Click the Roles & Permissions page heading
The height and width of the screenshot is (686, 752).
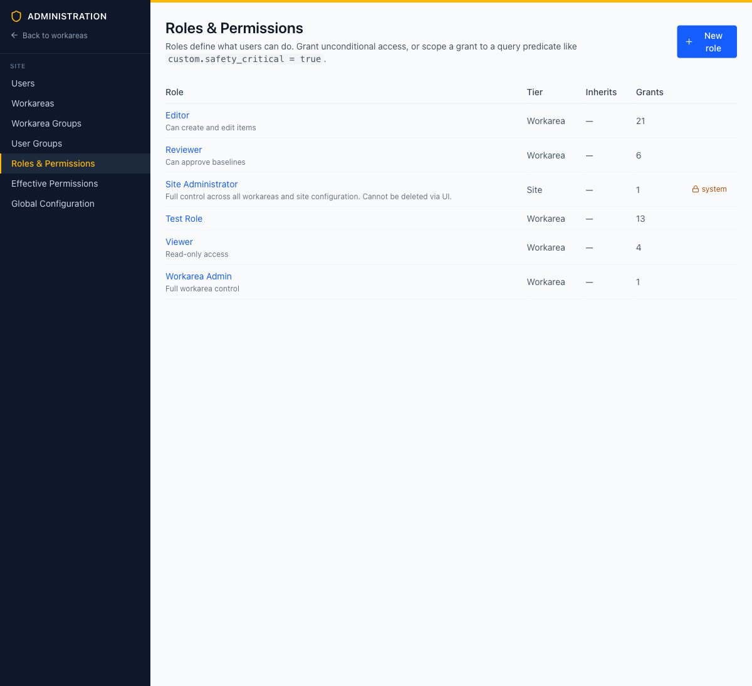pyautogui.click(x=234, y=28)
